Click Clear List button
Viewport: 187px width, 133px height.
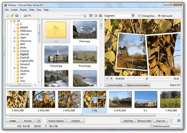pos(160,121)
